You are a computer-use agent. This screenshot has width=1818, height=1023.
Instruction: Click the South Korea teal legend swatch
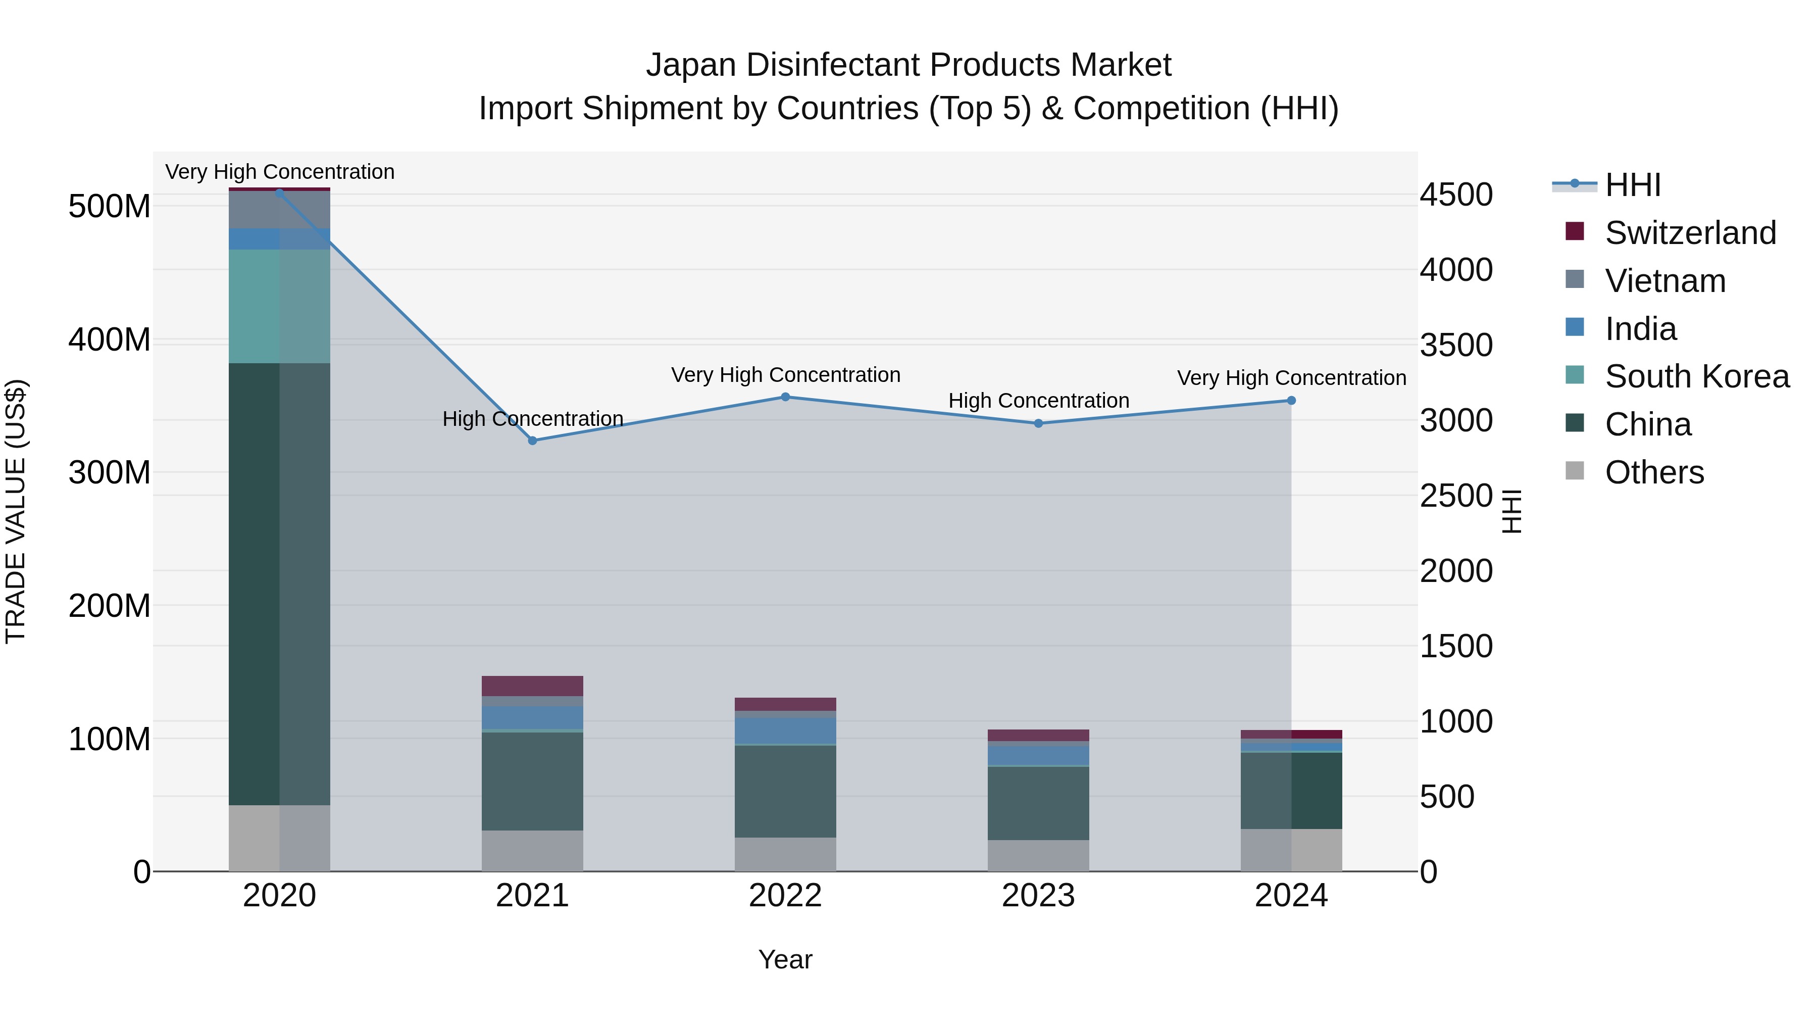1575,374
